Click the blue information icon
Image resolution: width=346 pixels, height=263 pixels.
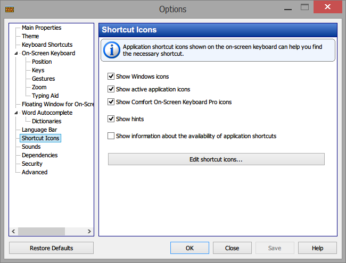pos(112,50)
